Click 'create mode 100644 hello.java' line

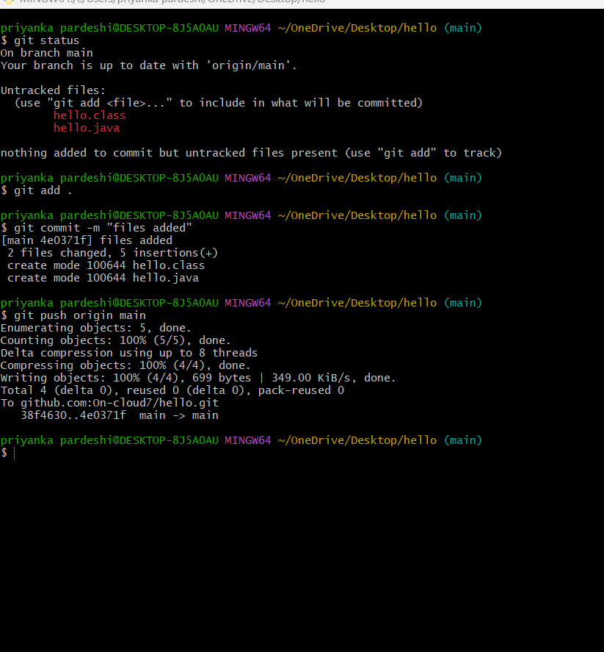[x=103, y=277]
